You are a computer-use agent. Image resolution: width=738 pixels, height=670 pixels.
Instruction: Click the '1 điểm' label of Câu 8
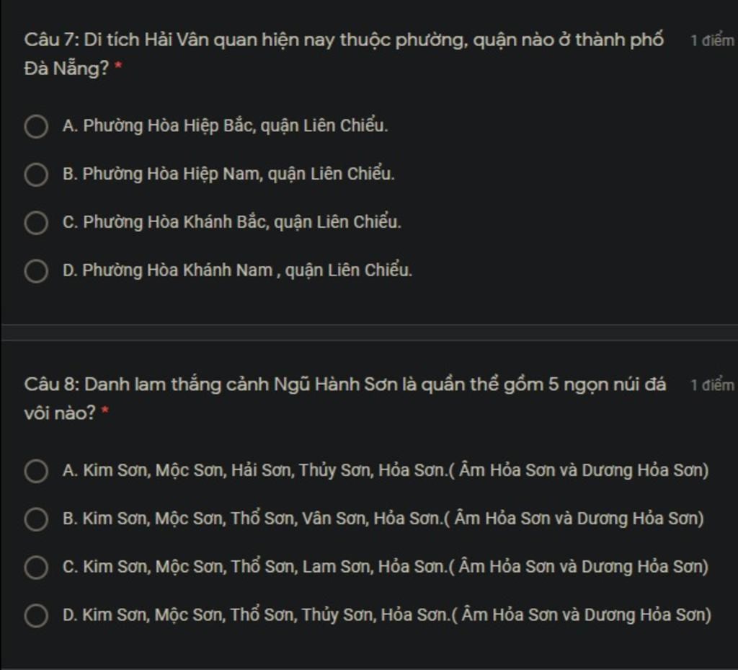(712, 385)
